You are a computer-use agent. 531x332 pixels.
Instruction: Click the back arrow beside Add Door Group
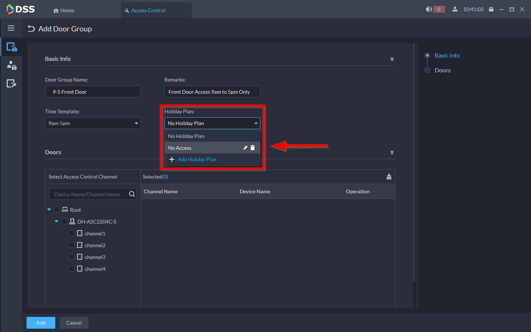[x=31, y=29]
